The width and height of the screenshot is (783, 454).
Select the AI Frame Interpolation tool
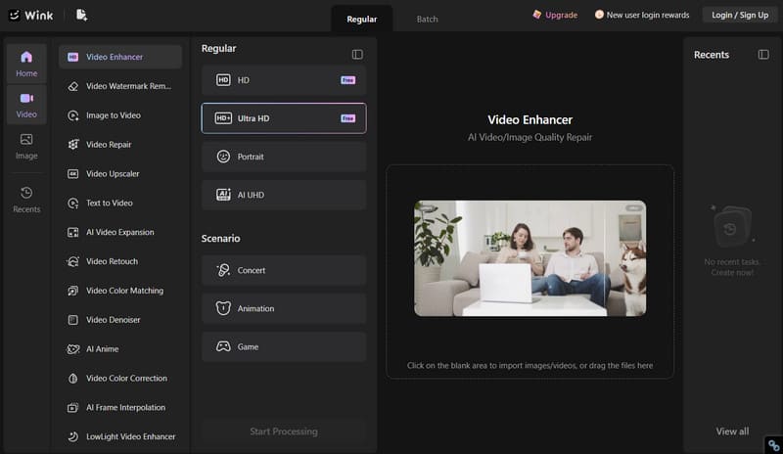pos(119,408)
